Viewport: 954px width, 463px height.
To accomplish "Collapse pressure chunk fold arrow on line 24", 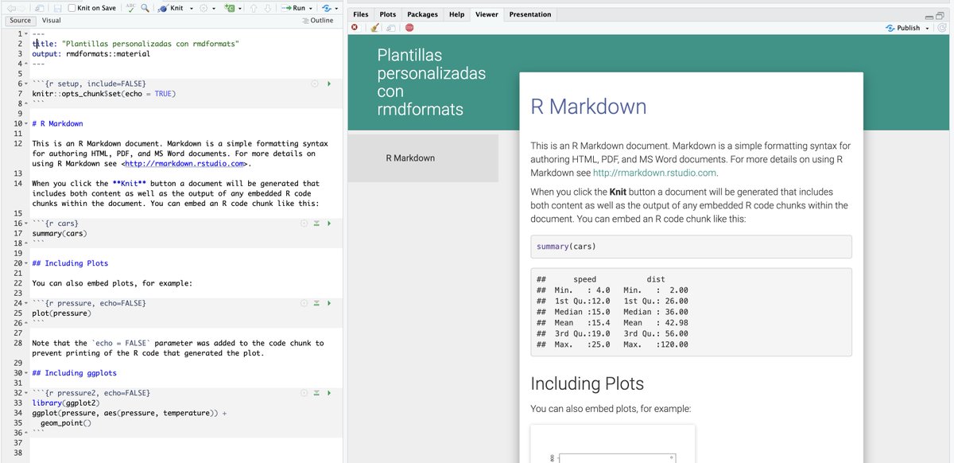I will click(x=25, y=303).
